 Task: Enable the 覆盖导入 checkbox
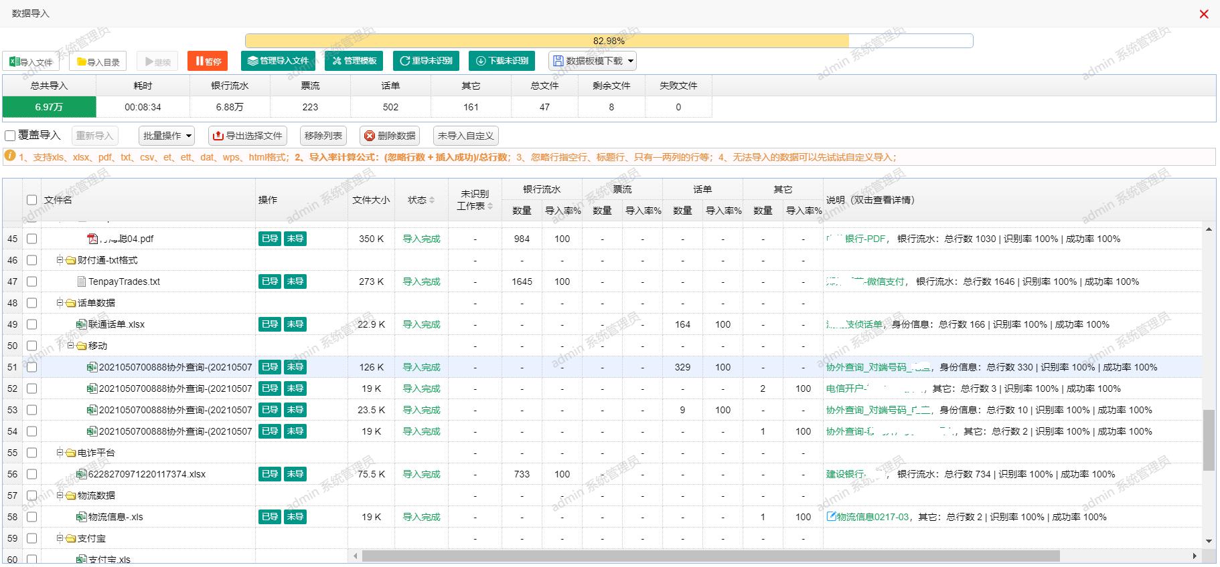click(x=10, y=136)
